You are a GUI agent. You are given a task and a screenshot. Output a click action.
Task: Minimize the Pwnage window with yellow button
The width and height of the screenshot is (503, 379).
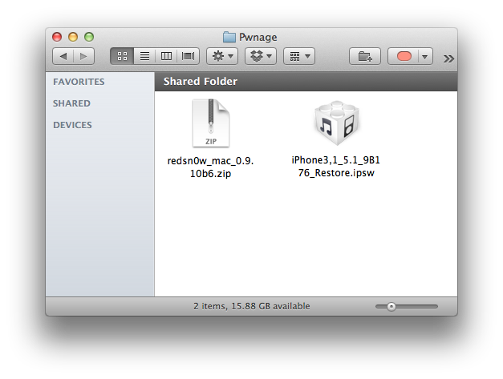[73, 37]
